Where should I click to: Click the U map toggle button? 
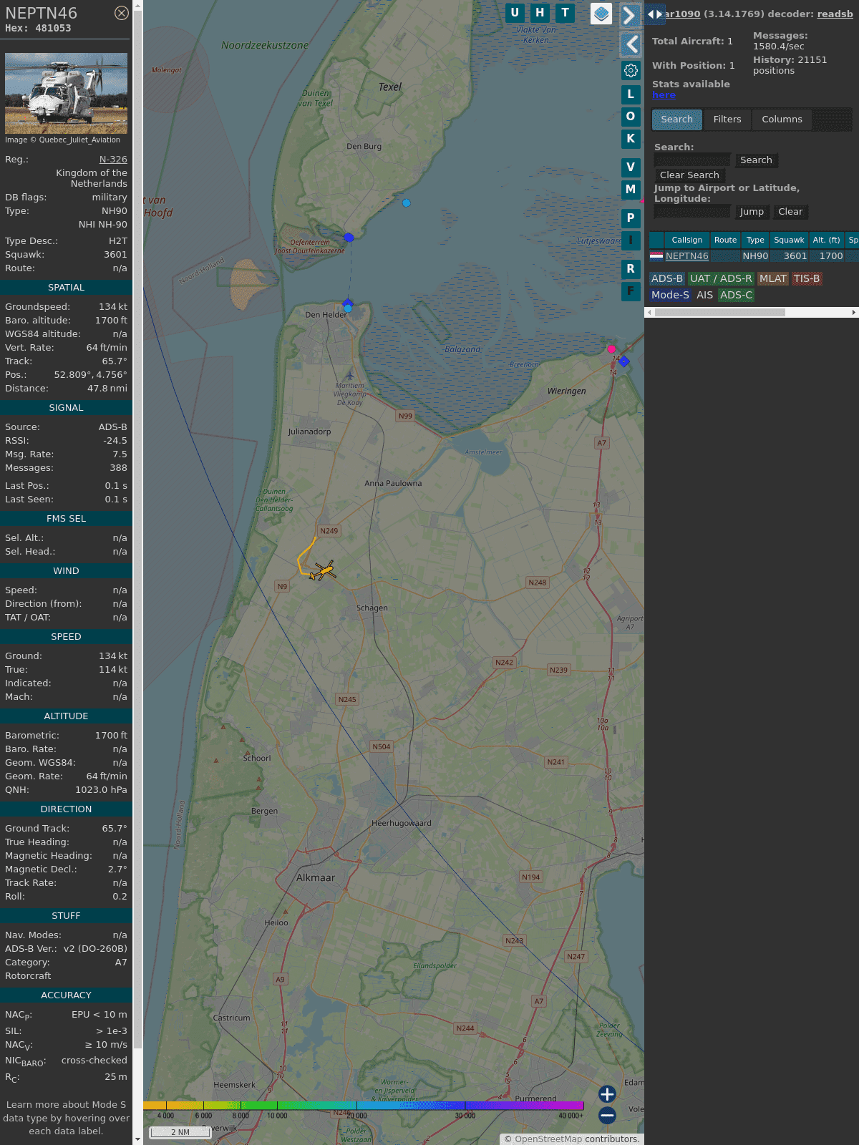click(x=515, y=13)
